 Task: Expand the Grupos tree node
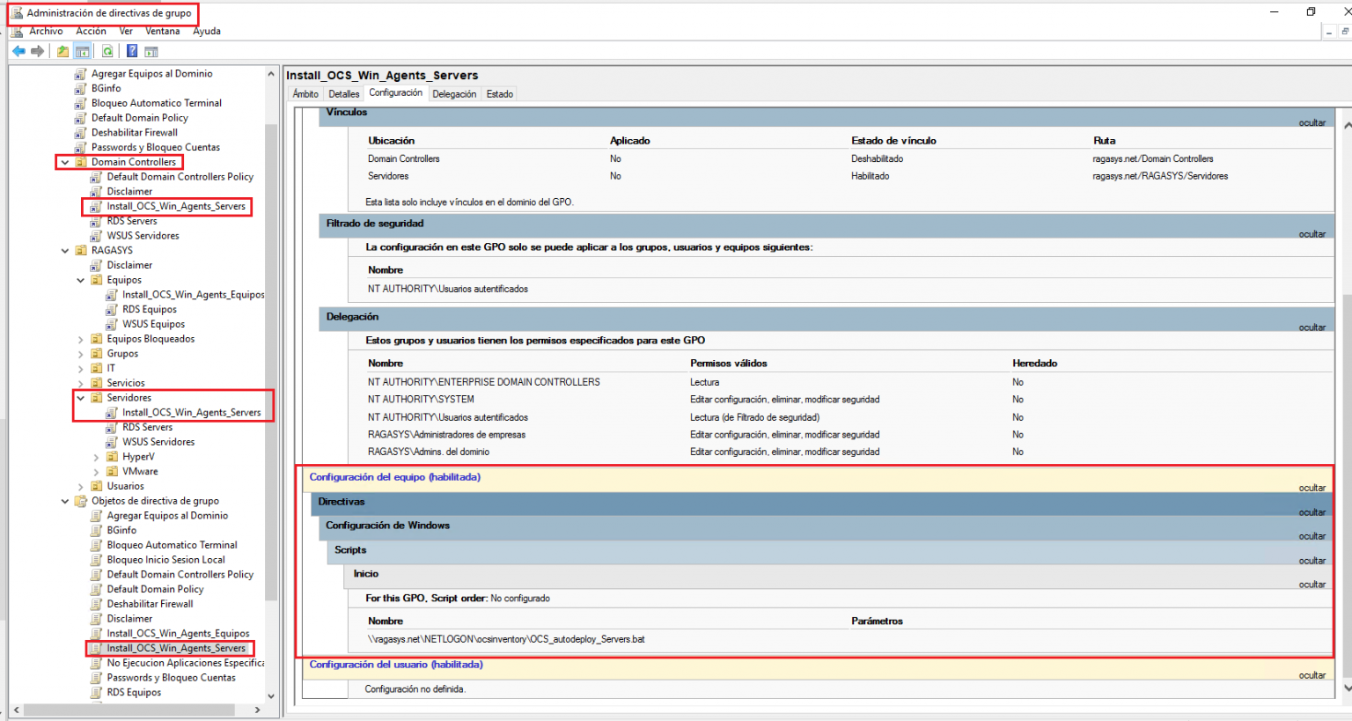(x=80, y=353)
